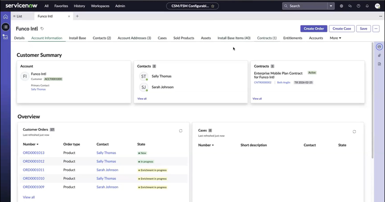The height and width of the screenshot is (202, 385).
Task: Click the Till 2026-02-25 contract badge
Action: pos(304,83)
